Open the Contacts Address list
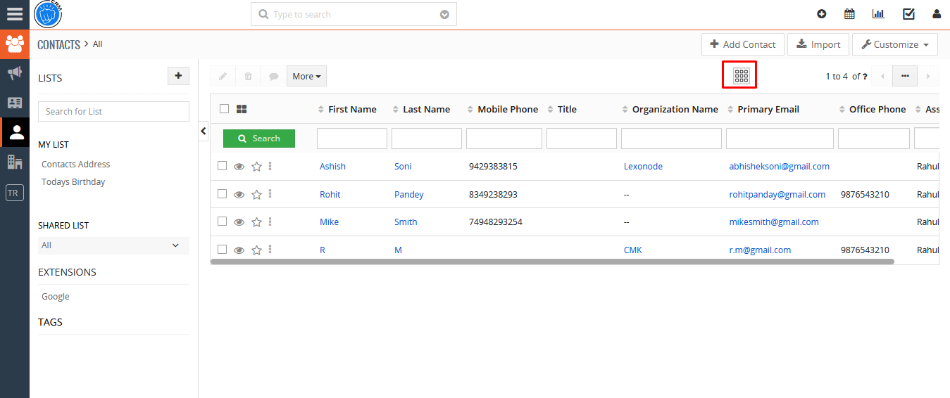950x398 pixels. 76,164
